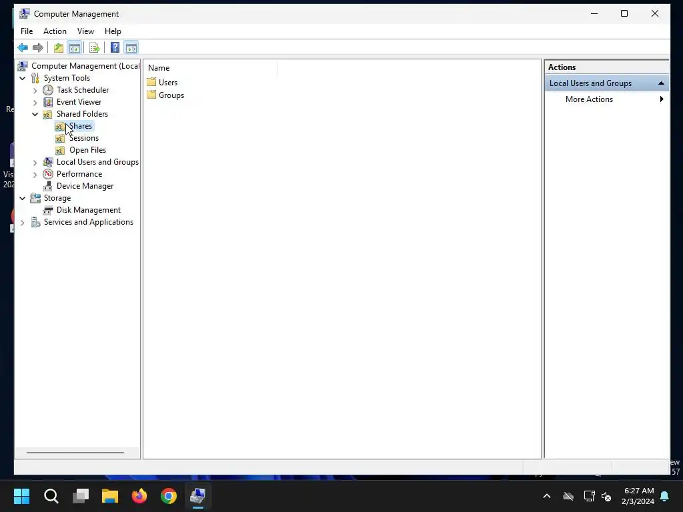
Task: Click the System Tools icon in tree
Action: coord(35,78)
